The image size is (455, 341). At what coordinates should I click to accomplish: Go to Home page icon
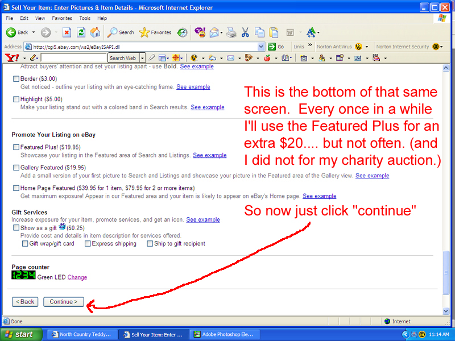coord(95,32)
